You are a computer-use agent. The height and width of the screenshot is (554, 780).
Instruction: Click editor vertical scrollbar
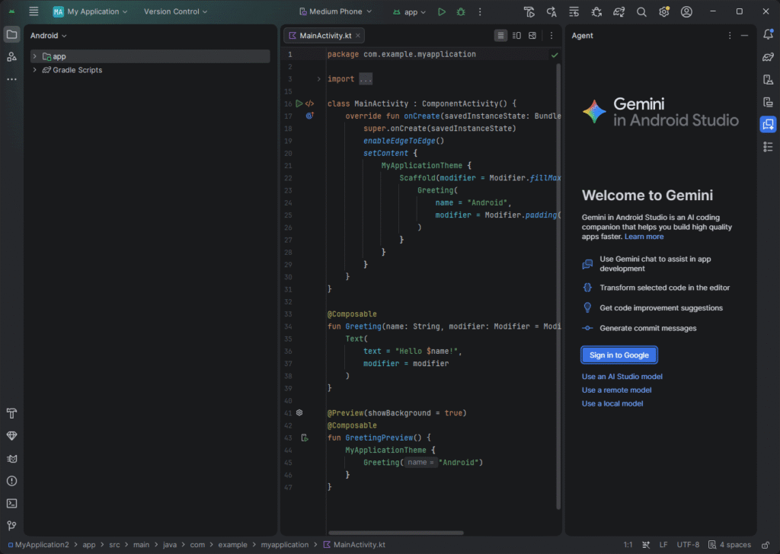coord(558,285)
